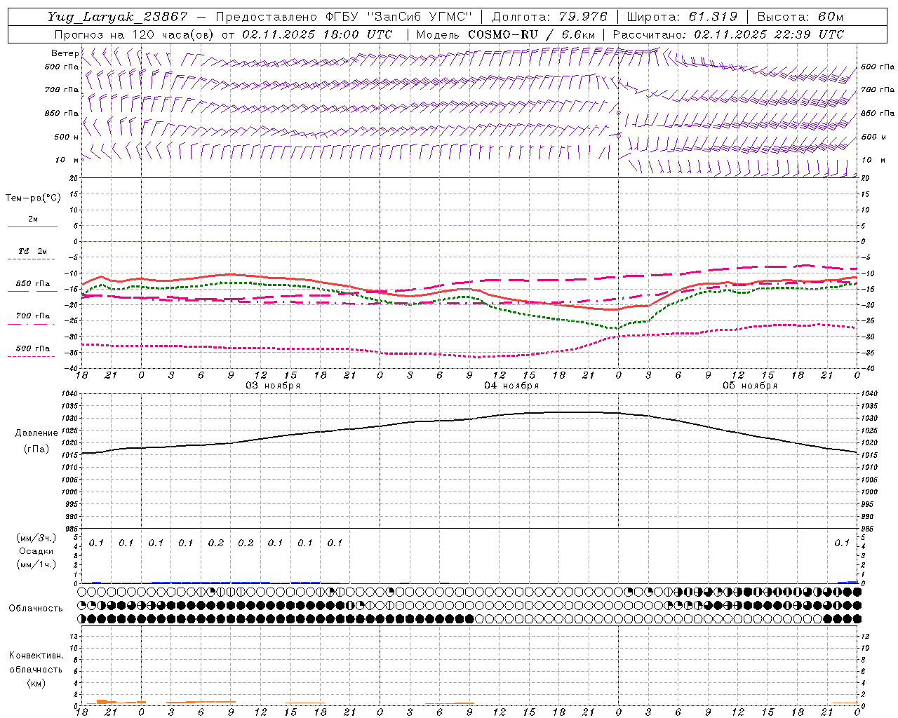Select the model name COSMO-RU / 6.6км
Screen dimensions: 898x718
tap(532, 34)
